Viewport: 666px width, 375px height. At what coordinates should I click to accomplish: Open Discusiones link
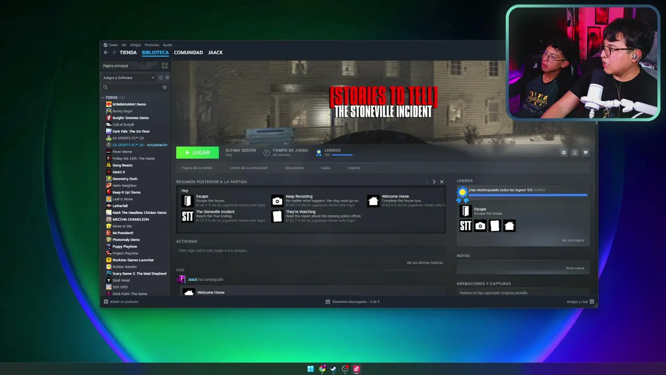[294, 168]
